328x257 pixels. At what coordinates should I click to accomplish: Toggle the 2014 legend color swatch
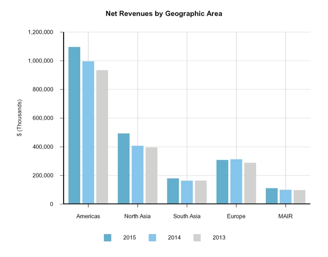pos(152,237)
